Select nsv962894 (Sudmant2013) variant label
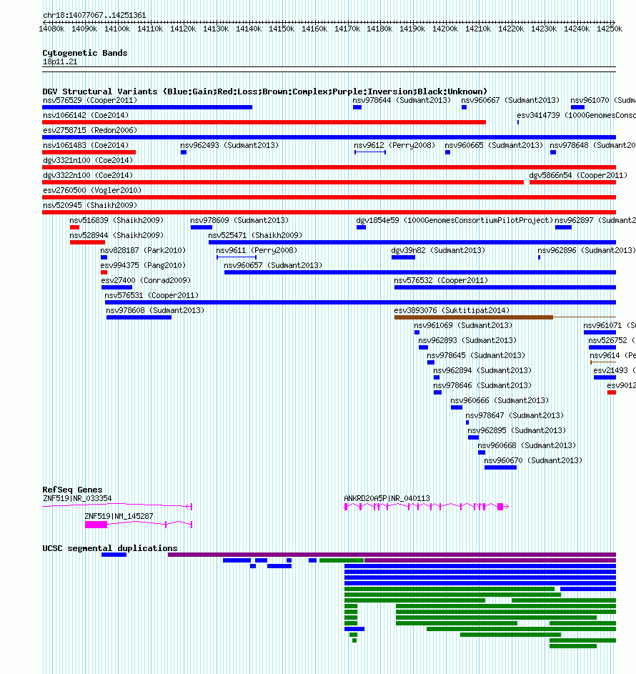636x674 pixels. [482, 370]
